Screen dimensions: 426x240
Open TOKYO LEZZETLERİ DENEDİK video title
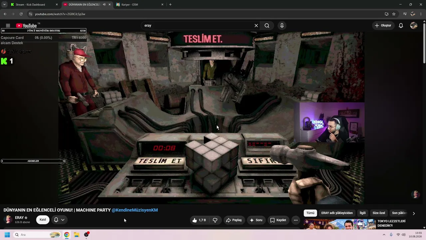(x=391, y=223)
